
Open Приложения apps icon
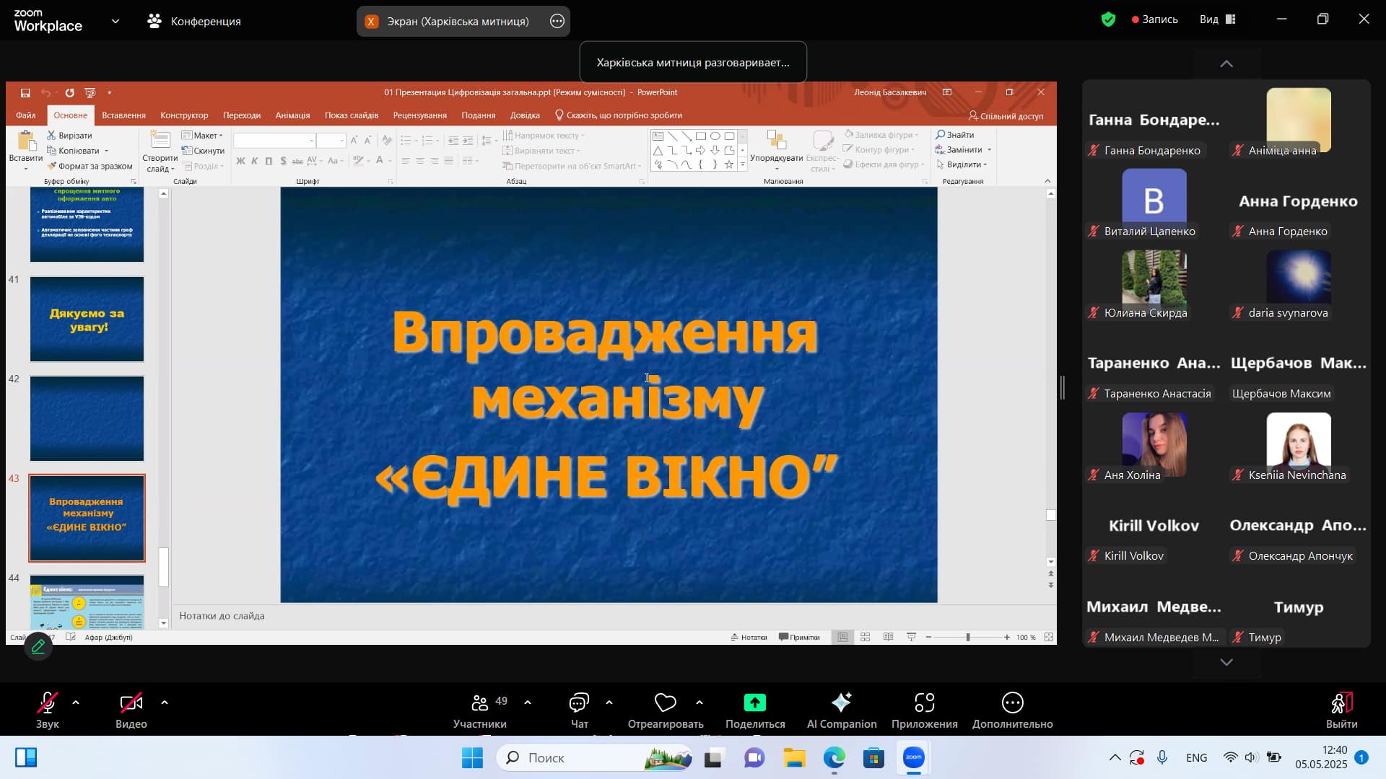pos(925,703)
